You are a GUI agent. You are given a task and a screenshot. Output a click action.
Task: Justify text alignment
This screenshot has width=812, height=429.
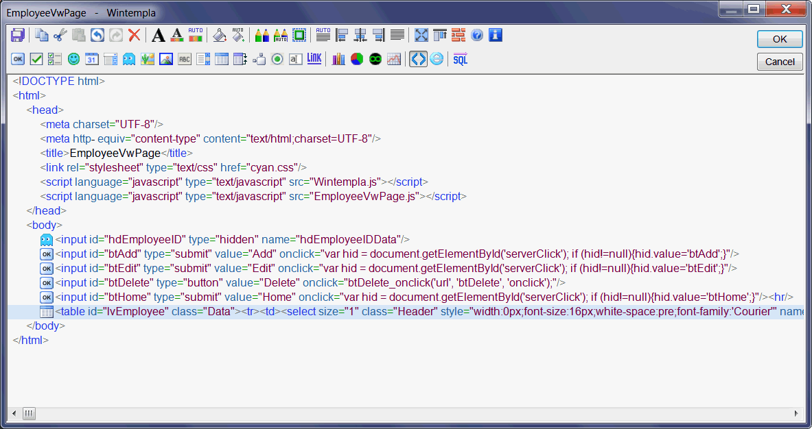pyautogui.click(x=397, y=35)
